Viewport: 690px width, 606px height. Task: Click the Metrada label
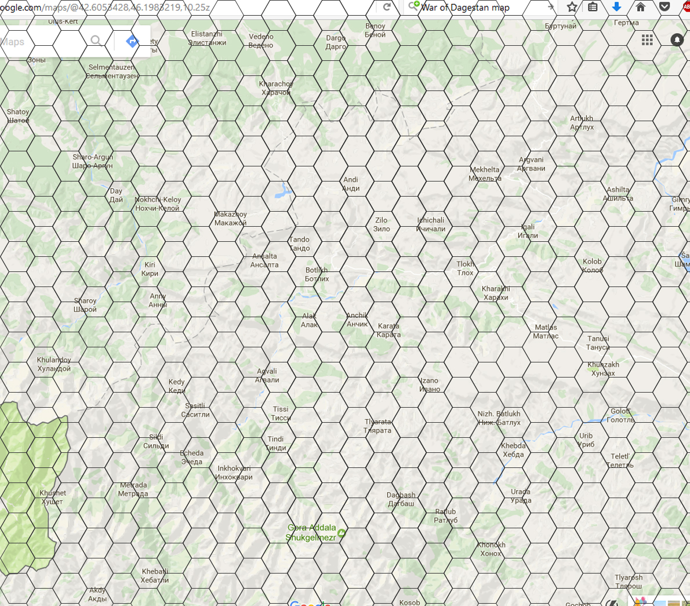coord(133,489)
